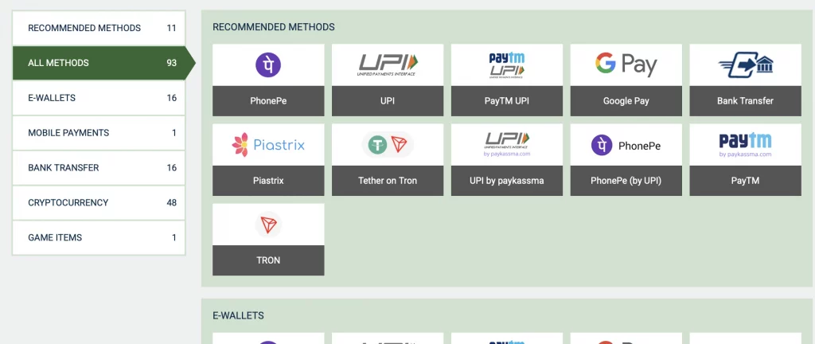Click the PhonePe (by UPI) logo
815x344 pixels.
point(626,145)
